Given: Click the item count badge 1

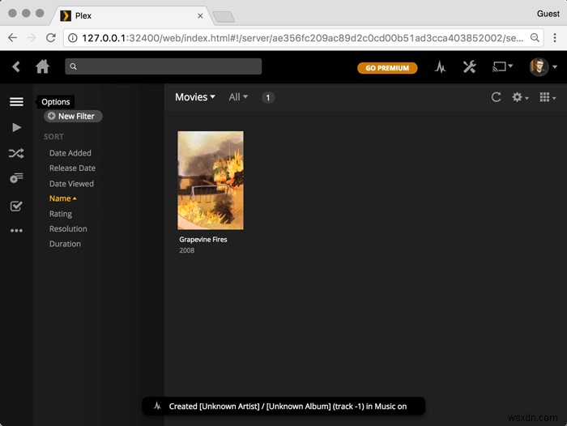Looking at the screenshot, I should click(267, 97).
